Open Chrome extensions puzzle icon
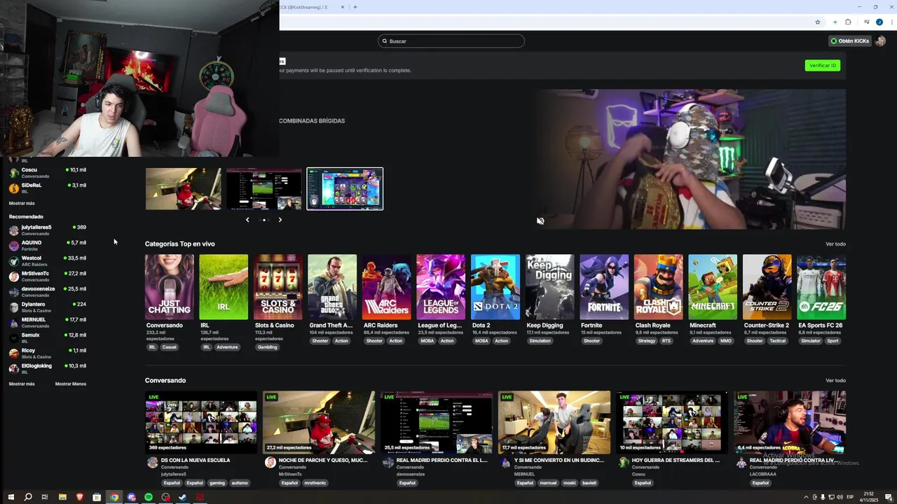The image size is (897, 504). coord(848,22)
